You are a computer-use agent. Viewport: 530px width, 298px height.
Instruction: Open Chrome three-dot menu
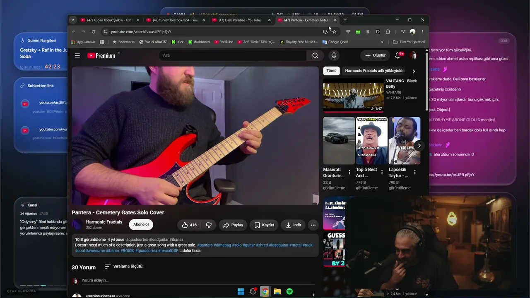[x=422, y=32]
